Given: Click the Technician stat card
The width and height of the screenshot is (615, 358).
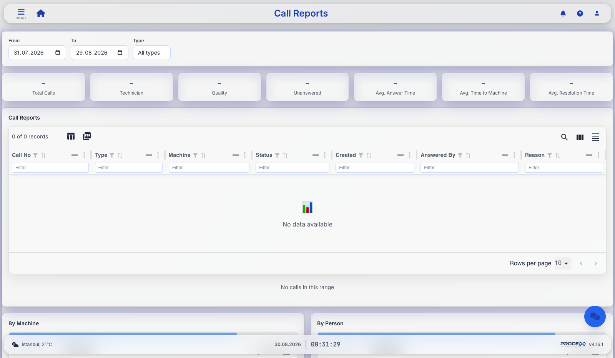Looking at the screenshot, I should [131, 87].
